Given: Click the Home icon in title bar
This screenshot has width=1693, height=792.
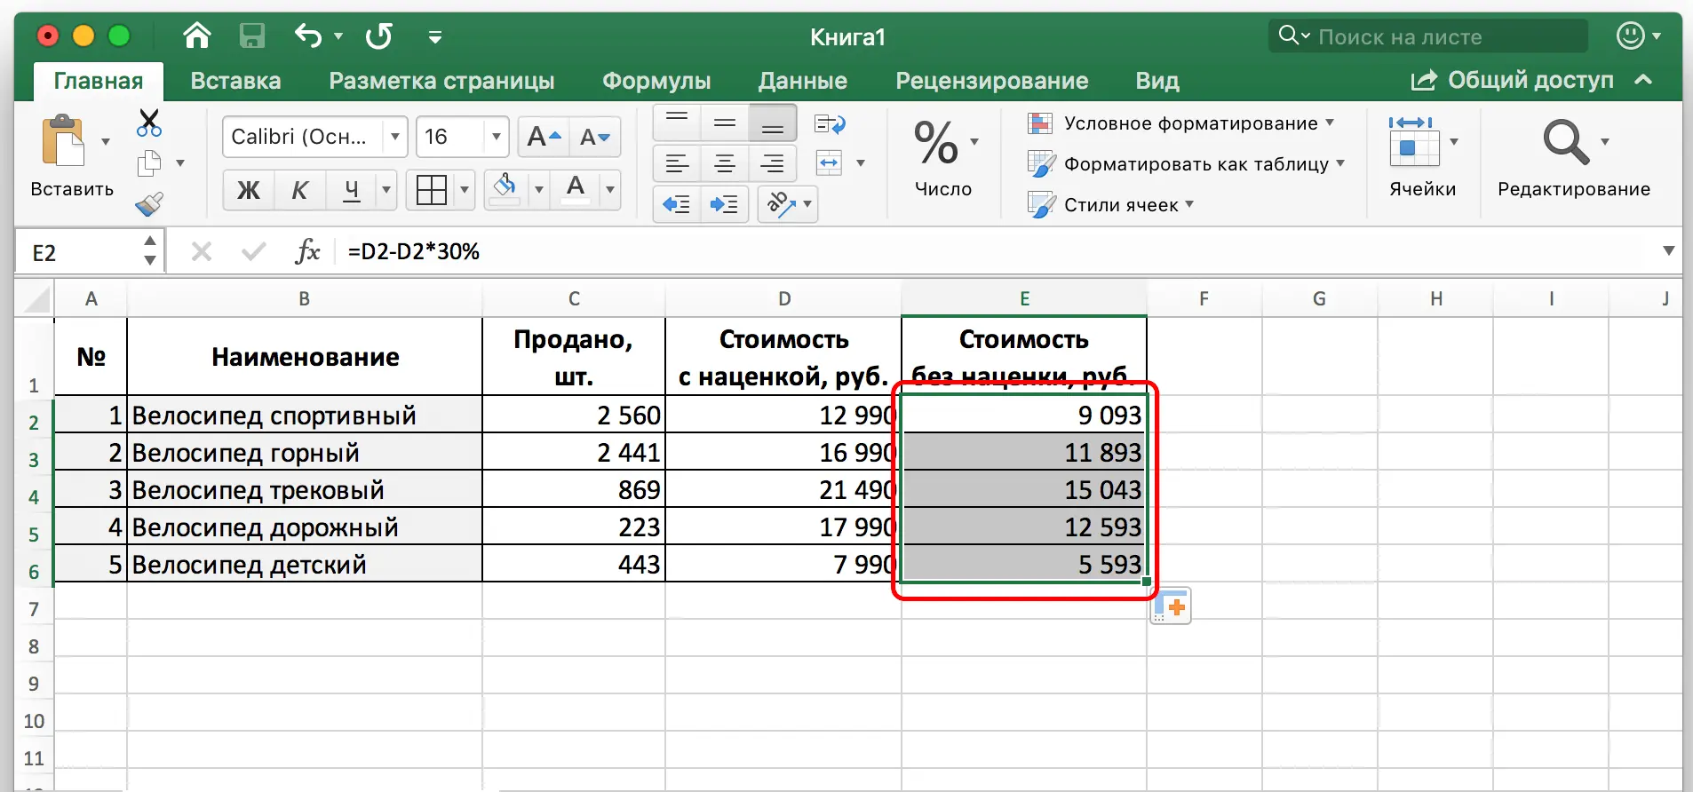Looking at the screenshot, I should [196, 36].
